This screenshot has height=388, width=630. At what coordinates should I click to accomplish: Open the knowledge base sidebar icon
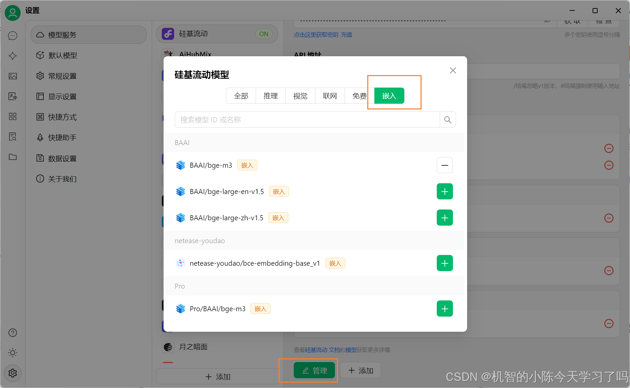13,137
